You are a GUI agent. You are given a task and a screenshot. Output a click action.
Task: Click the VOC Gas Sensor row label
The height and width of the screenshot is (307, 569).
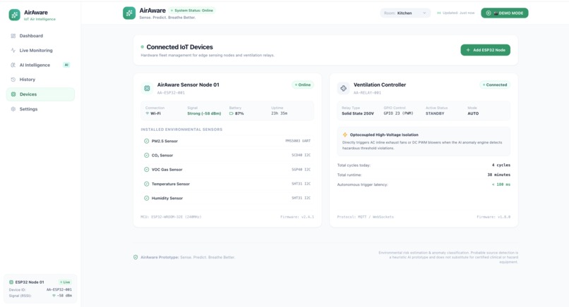[167, 170]
